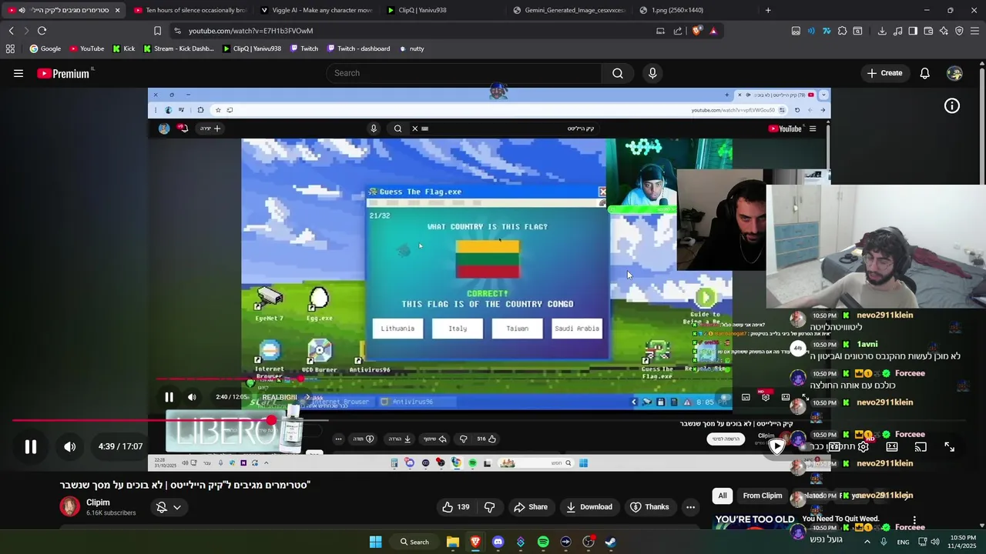
Task: Open a new browser tab
Action: pos(768,10)
